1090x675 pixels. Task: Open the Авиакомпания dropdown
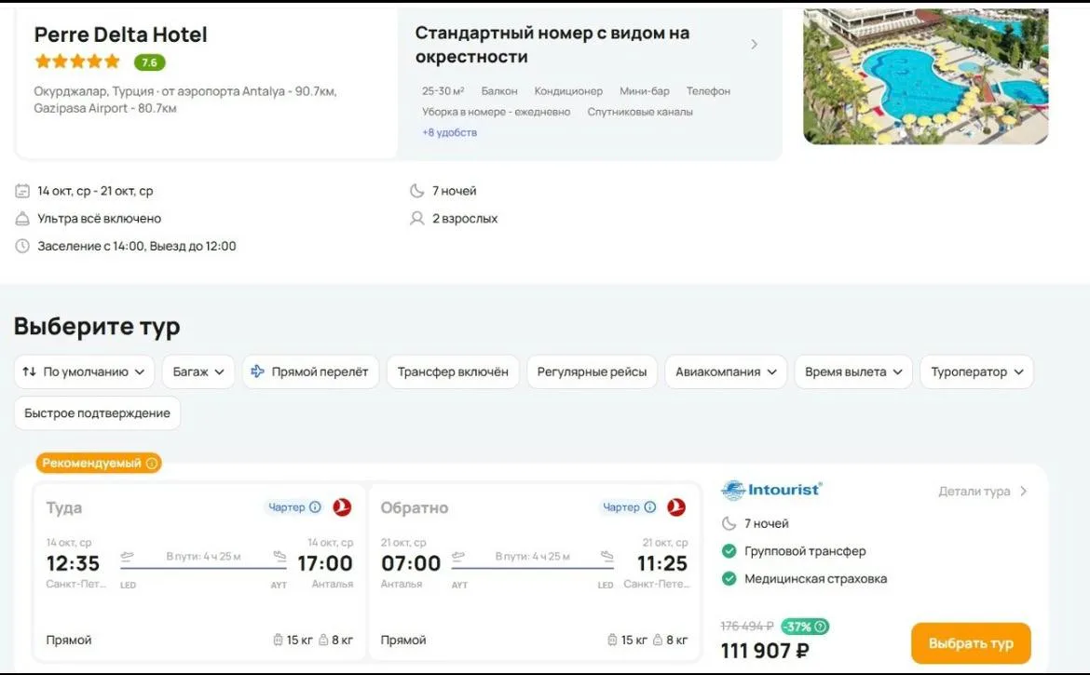(x=726, y=371)
